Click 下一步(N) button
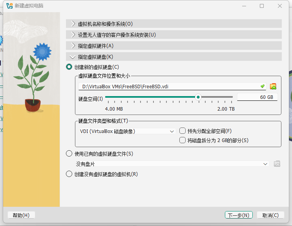This screenshot has width=292, height=226. tap(239, 215)
